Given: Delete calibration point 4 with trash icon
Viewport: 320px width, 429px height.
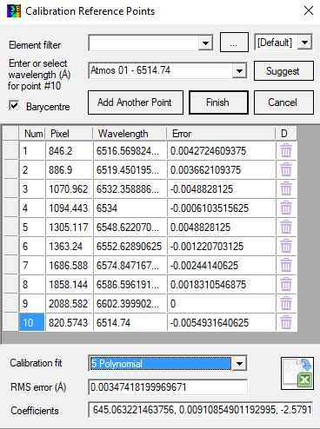Looking at the screenshot, I should click(286, 208).
